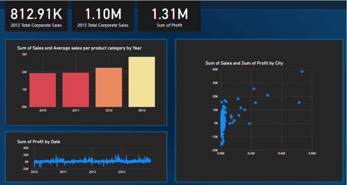Select the 2013 Total Corporate Sales card

[x=103, y=16]
